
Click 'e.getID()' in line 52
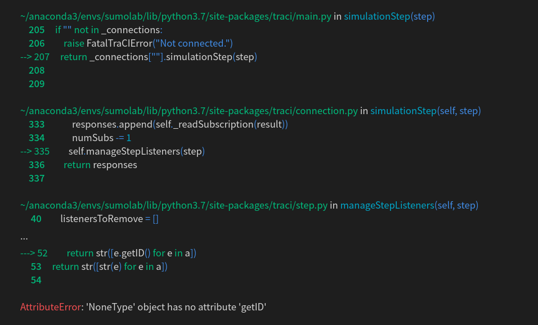click(x=132, y=253)
